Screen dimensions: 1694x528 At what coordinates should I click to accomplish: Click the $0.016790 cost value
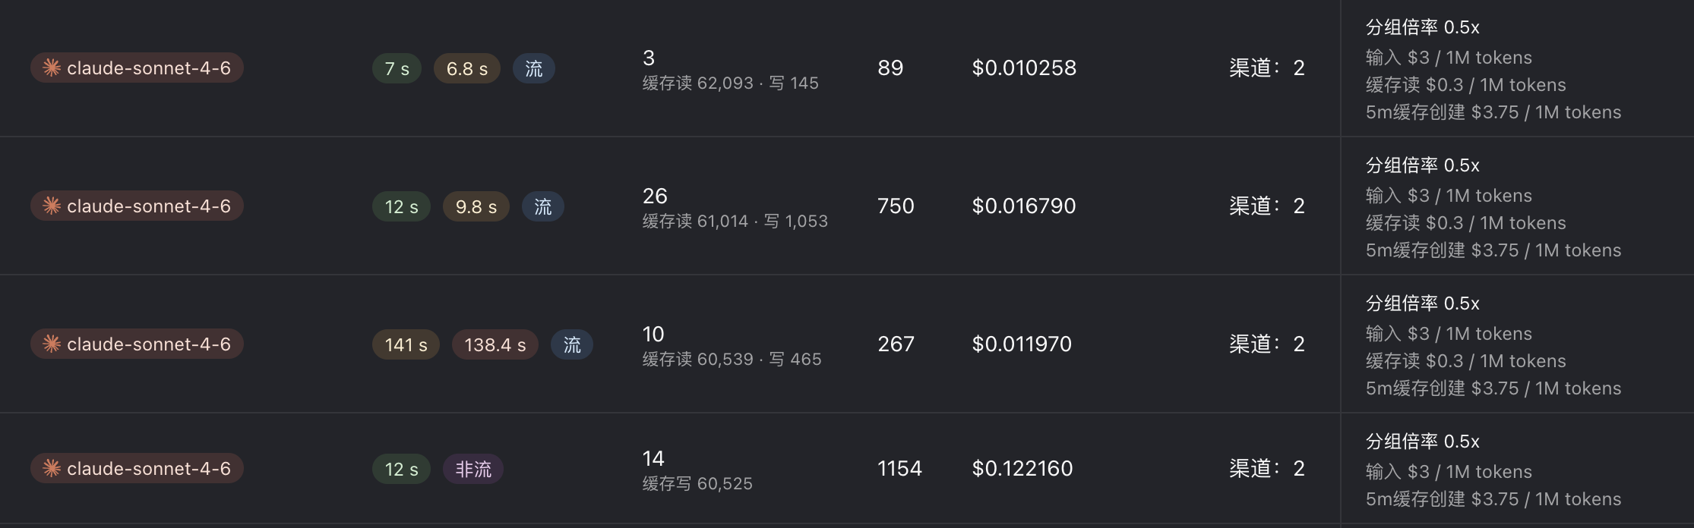(x=1023, y=206)
